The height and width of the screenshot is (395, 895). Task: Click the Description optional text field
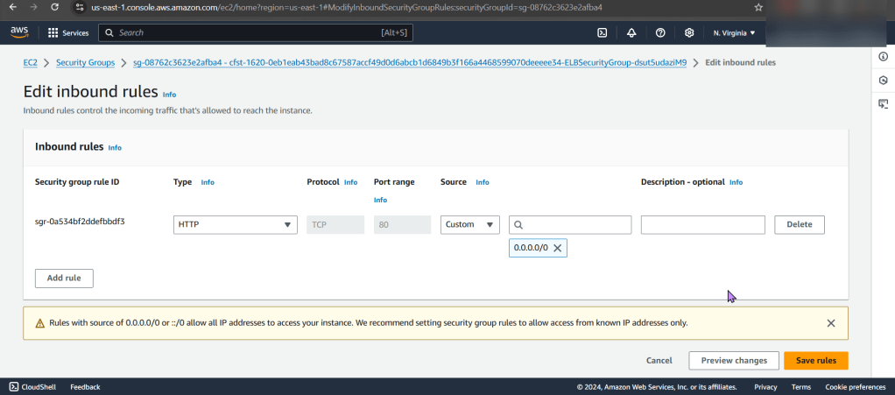coord(702,225)
